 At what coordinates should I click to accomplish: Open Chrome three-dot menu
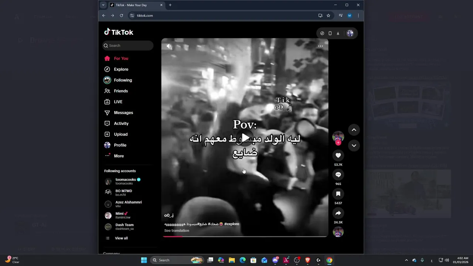(x=358, y=16)
